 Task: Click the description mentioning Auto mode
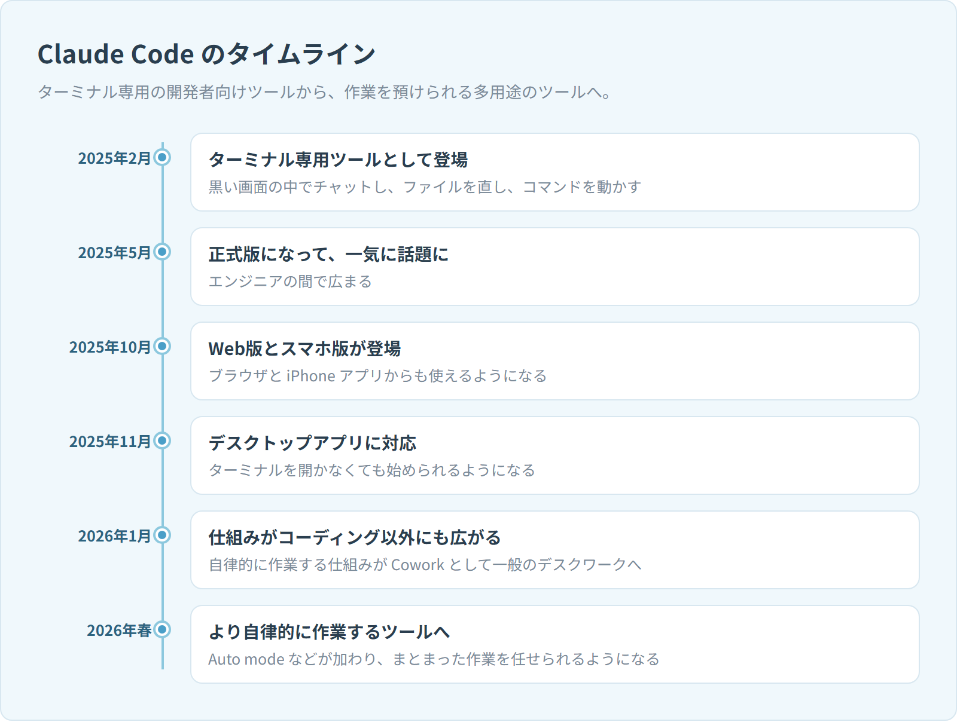click(434, 659)
